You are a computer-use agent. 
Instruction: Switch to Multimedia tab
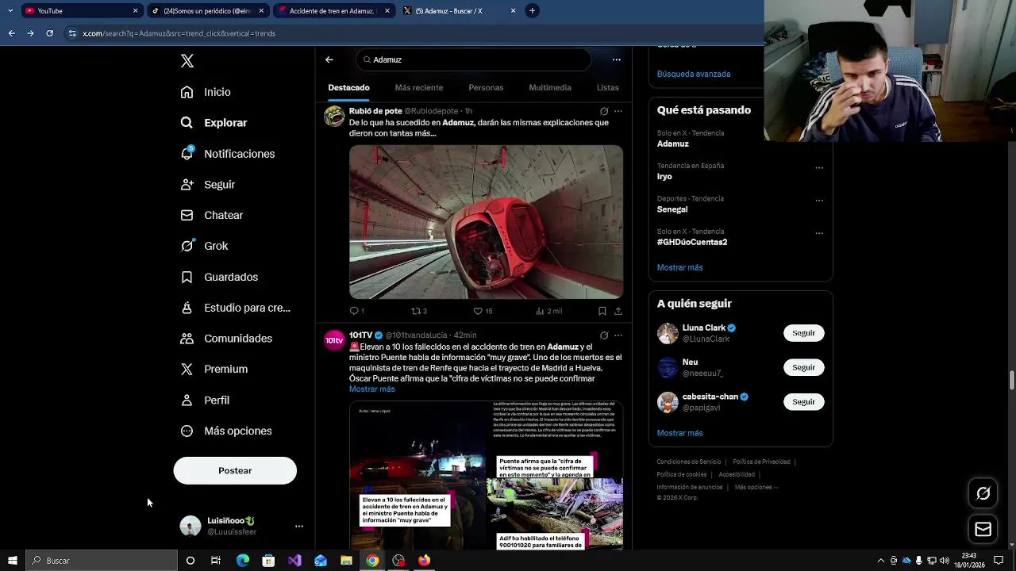tap(550, 87)
